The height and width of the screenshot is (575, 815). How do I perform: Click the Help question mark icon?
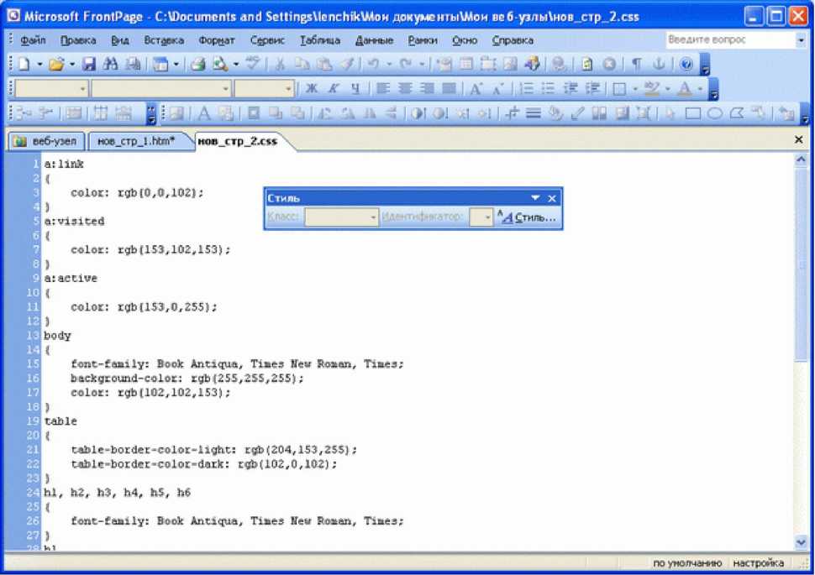click(686, 64)
